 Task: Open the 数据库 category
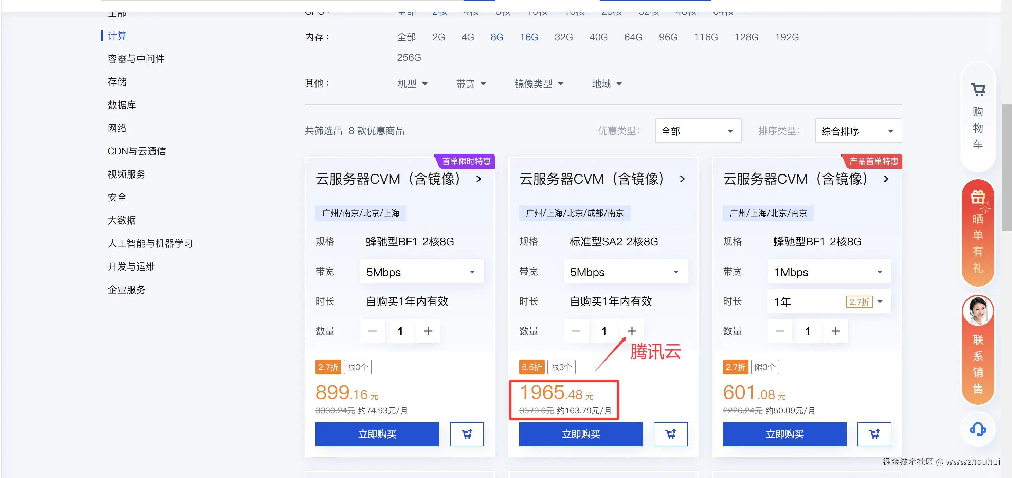coord(122,105)
